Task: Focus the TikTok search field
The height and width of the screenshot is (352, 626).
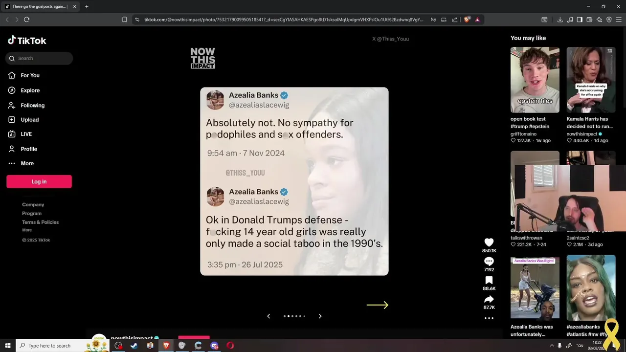Action: tap(39, 58)
